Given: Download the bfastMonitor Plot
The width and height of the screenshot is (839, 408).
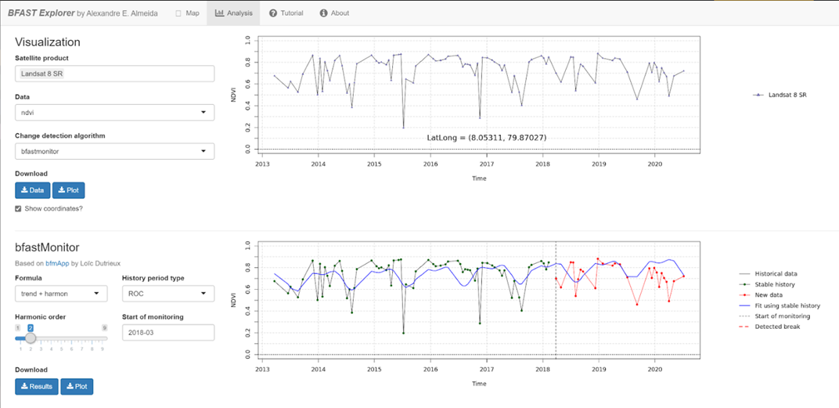Looking at the screenshot, I should (x=77, y=386).
